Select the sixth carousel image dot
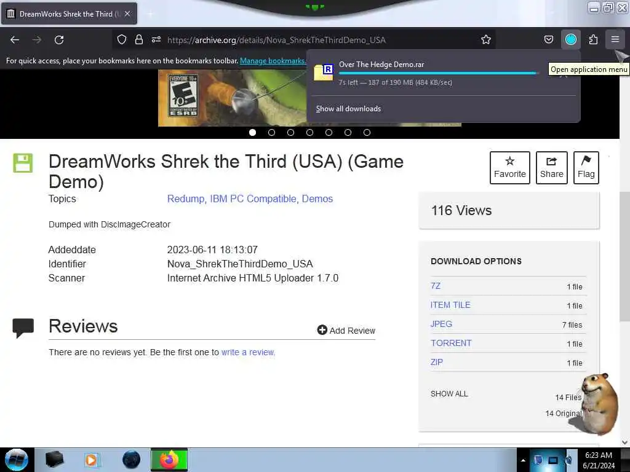 [348, 133]
